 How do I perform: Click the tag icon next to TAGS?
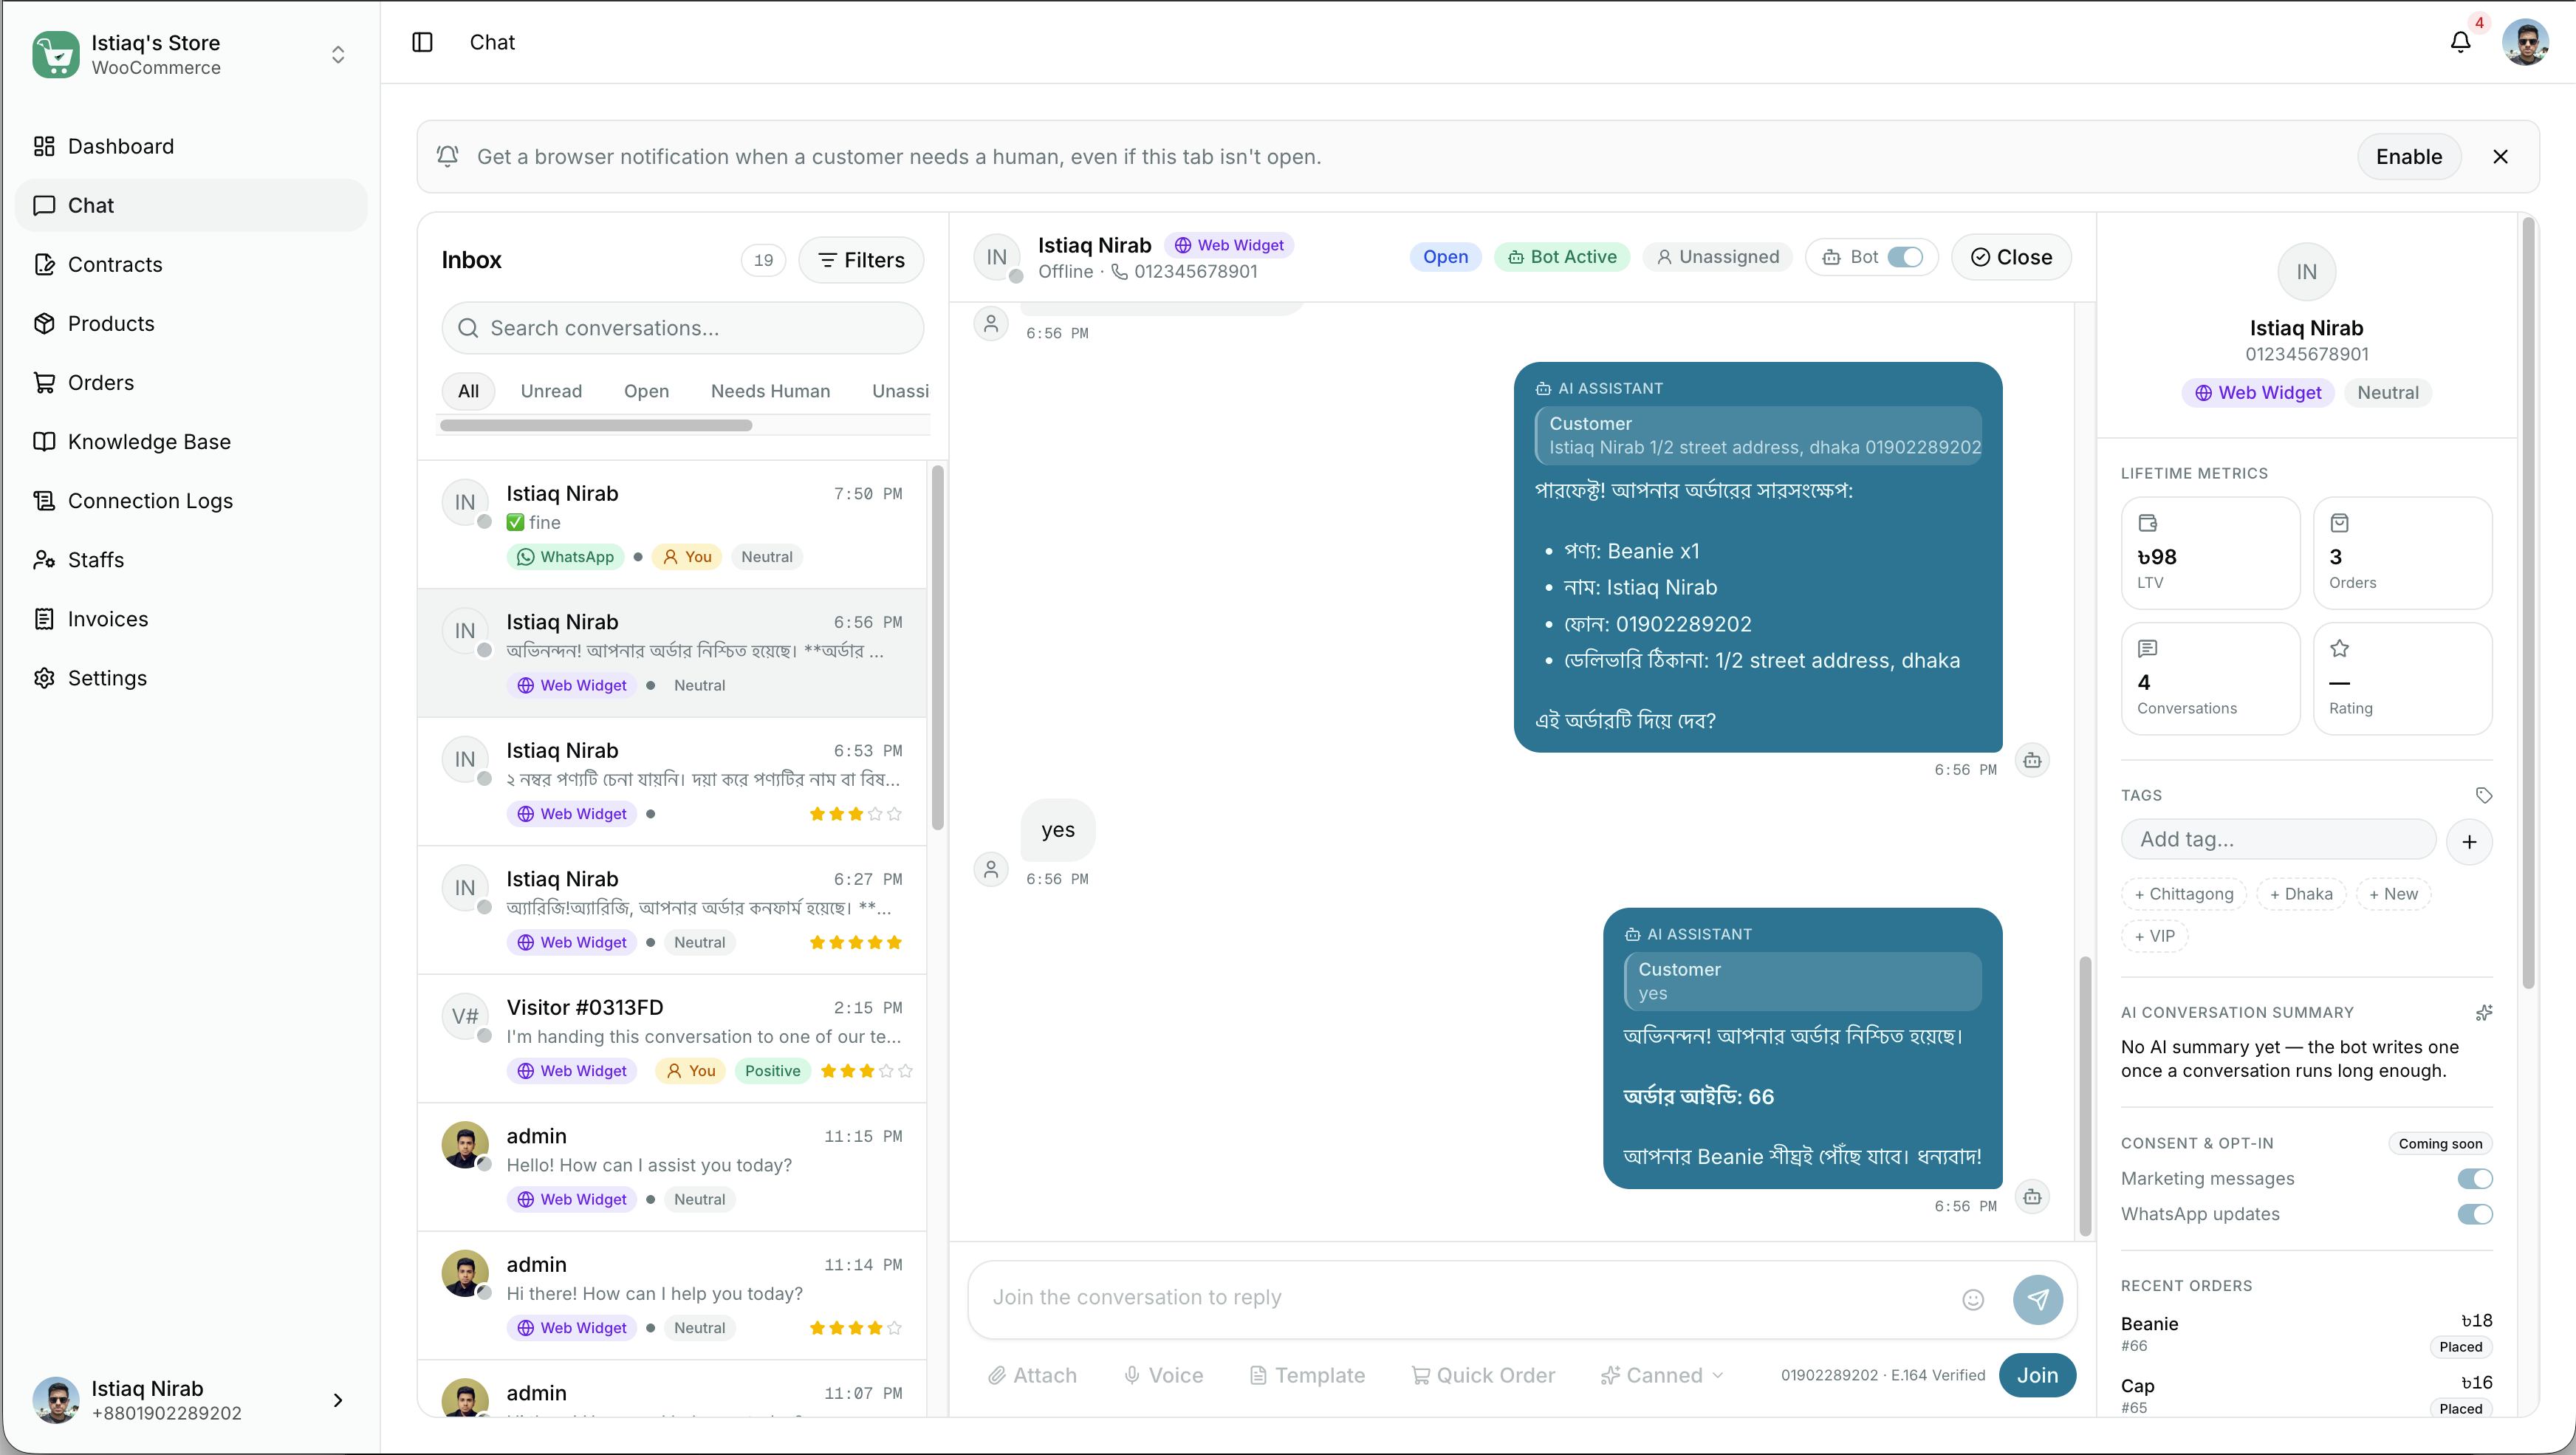(x=2483, y=796)
